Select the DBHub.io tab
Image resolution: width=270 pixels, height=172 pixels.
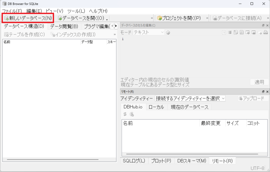(133, 107)
